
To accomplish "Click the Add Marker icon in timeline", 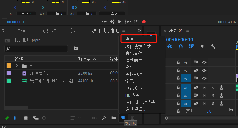I will click(202, 46).
